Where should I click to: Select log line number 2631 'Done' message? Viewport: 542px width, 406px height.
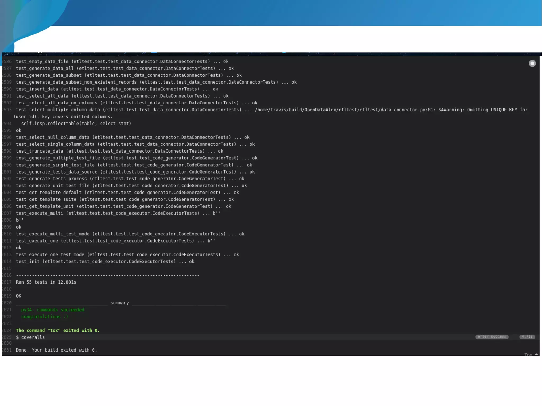[x=7, y=350]
